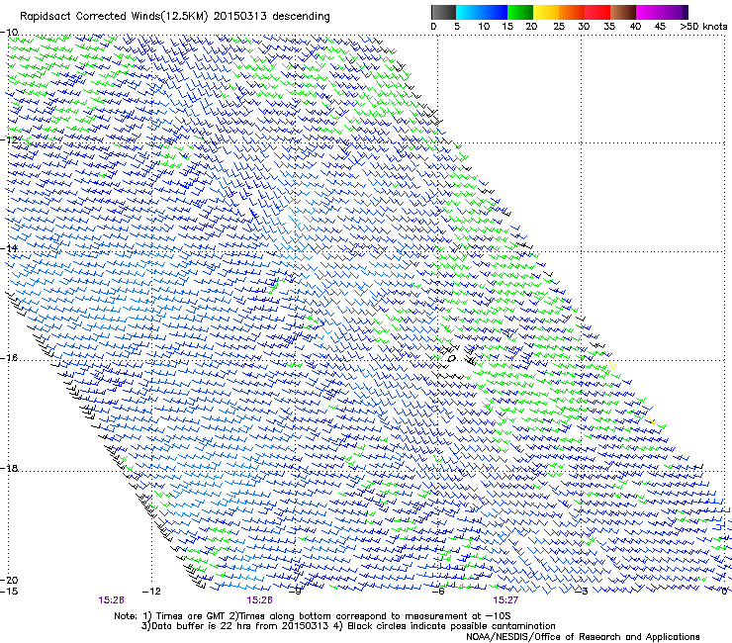Click the gray 0-5 knots legend swatch
This screenshot has width=732, height=643.
443,12
